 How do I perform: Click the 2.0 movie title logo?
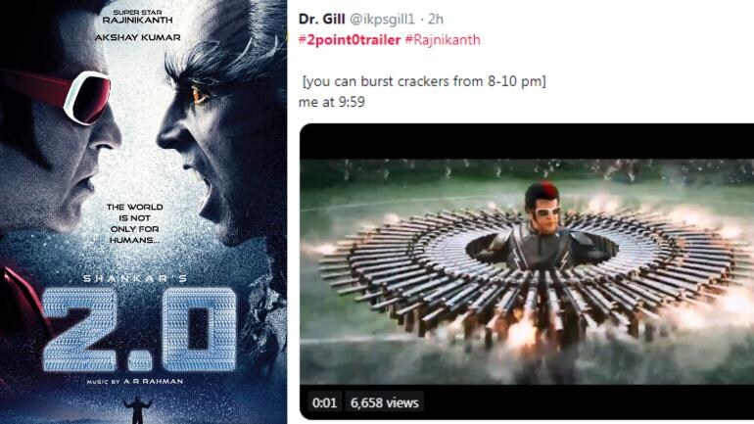(142, 329)
